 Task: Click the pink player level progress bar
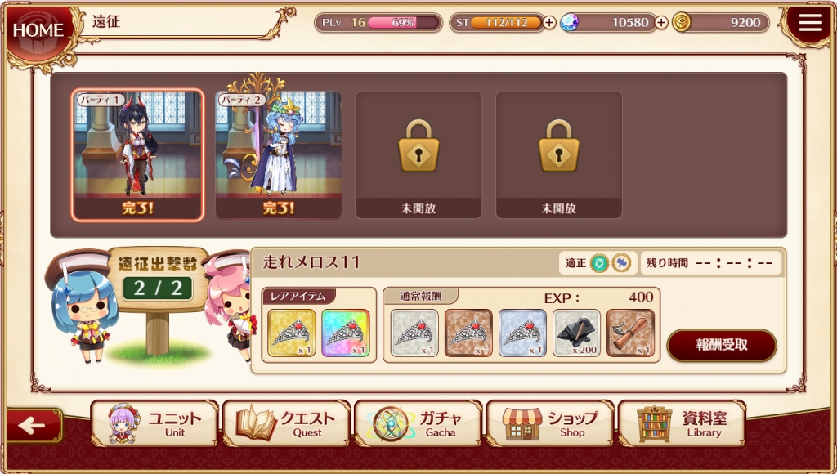404,22
